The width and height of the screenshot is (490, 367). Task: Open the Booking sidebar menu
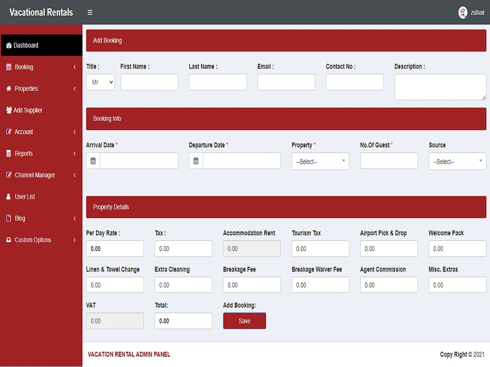[x=41, y=67]
